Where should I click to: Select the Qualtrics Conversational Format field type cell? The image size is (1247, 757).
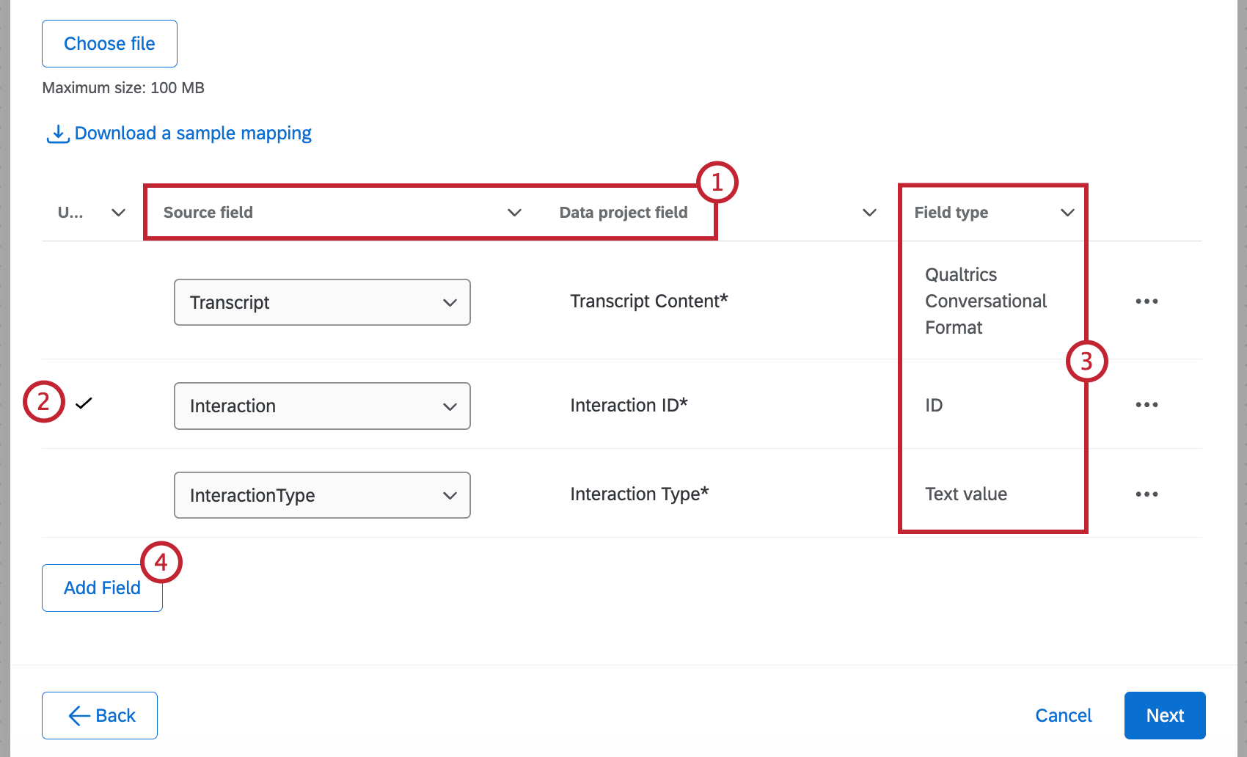985,301
